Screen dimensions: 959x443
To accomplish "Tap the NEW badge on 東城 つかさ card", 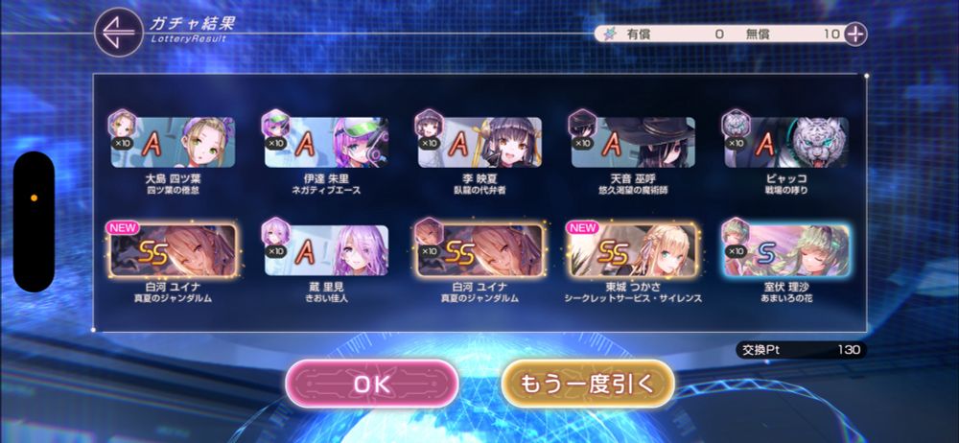I will (x=583, y=227).
